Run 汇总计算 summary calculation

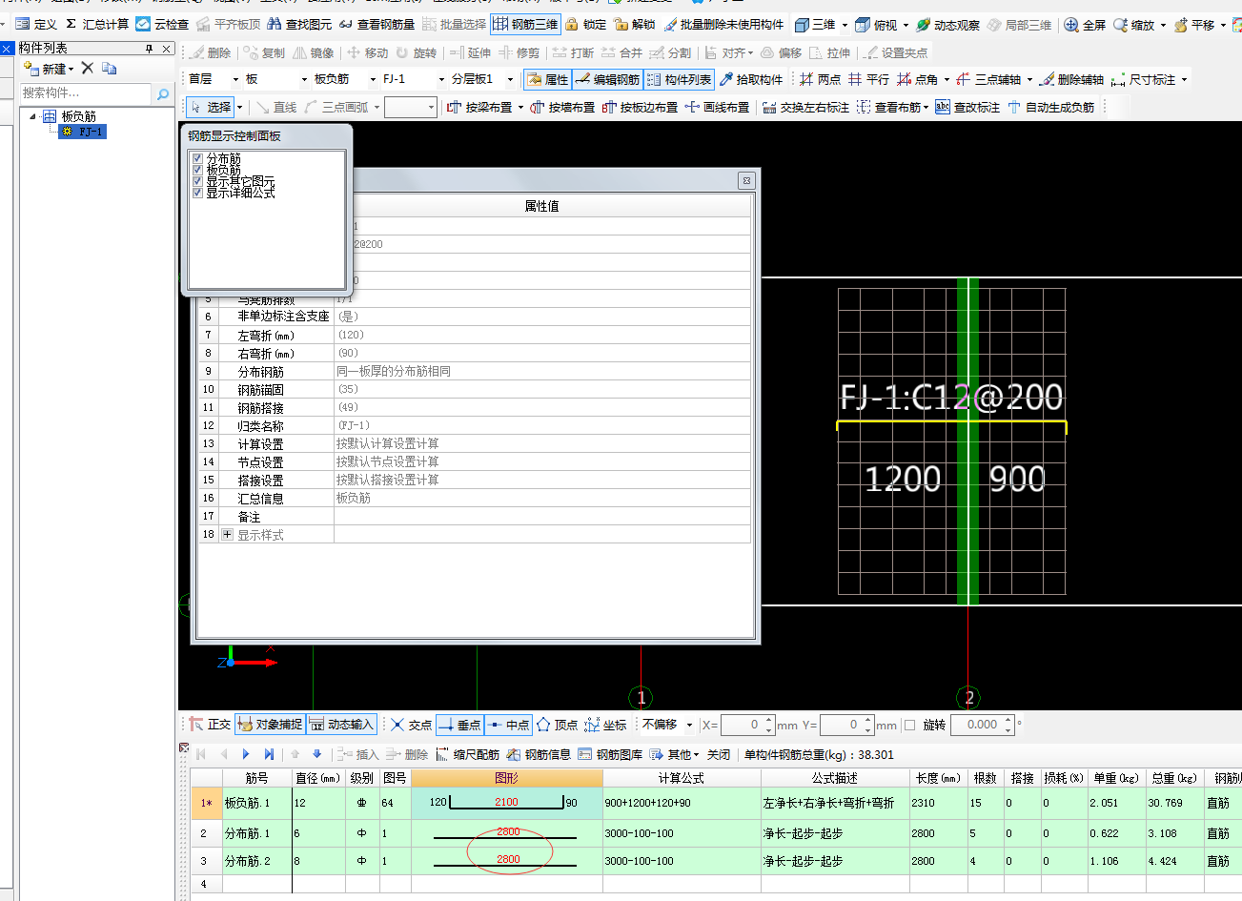(x=97, y=25)
